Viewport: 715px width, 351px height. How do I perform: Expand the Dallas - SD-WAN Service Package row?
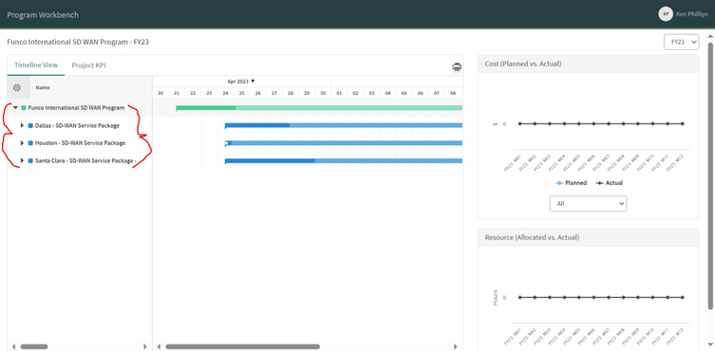pyautogui.click(x=22, y=125)
